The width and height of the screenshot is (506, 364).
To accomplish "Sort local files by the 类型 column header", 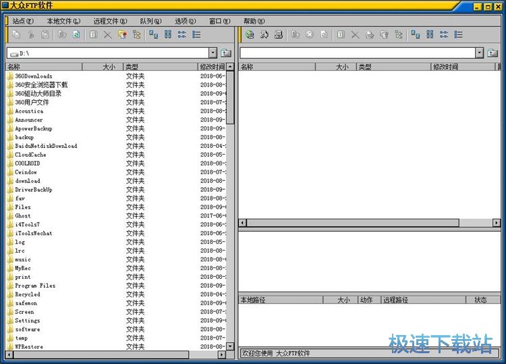I will tap(161, 67).
